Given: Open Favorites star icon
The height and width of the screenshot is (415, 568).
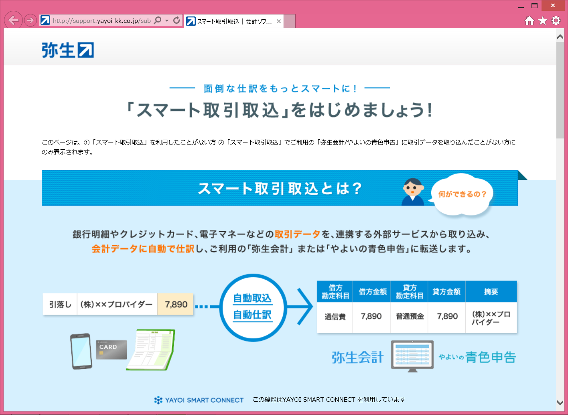Looking at the screenshot, I should [x=543, y=20].
